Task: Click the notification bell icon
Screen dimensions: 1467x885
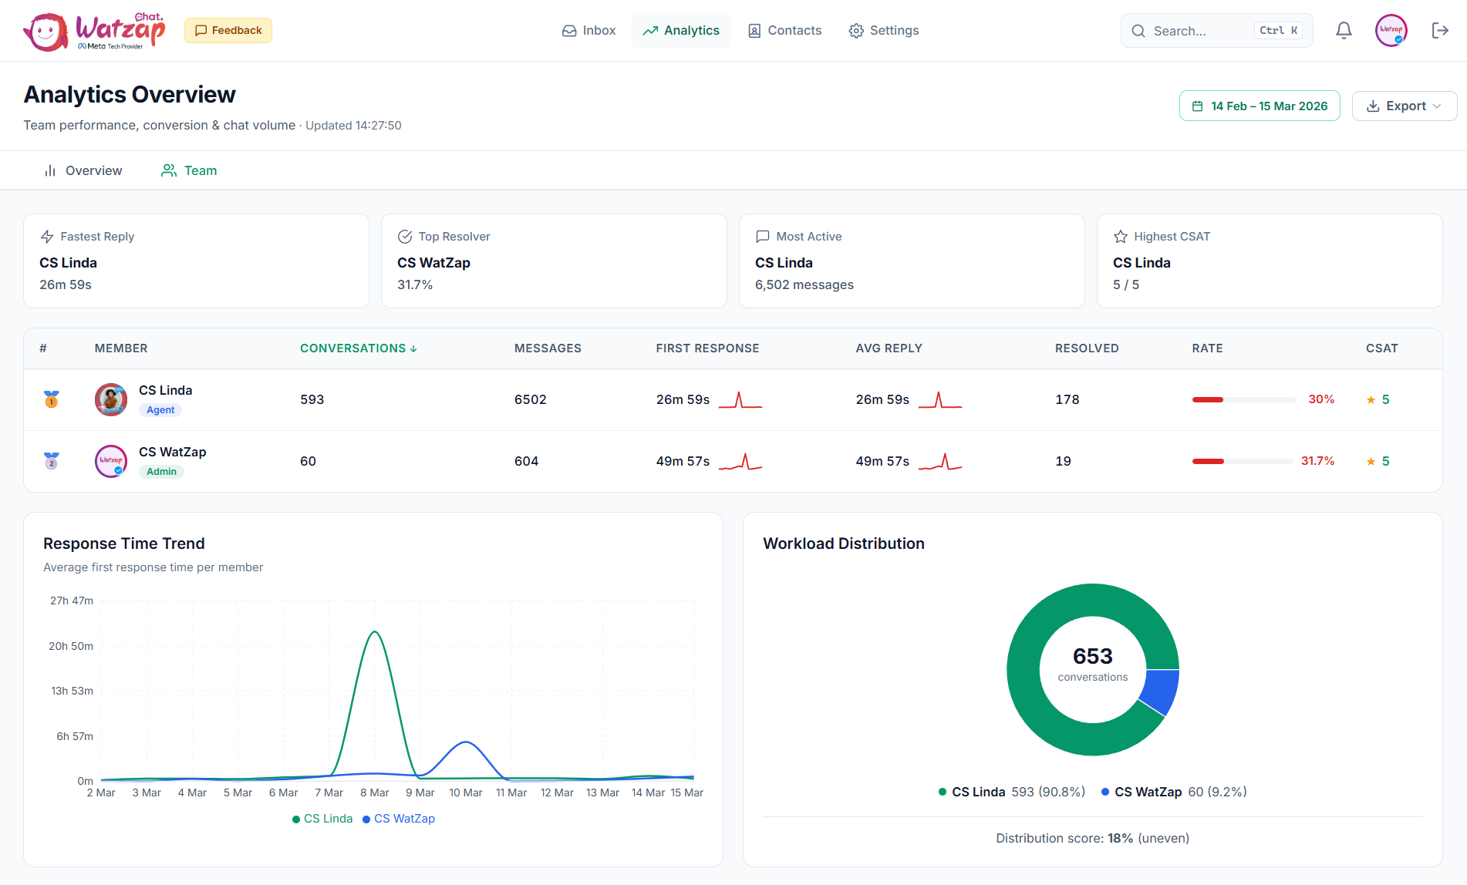Action: 1344,31
